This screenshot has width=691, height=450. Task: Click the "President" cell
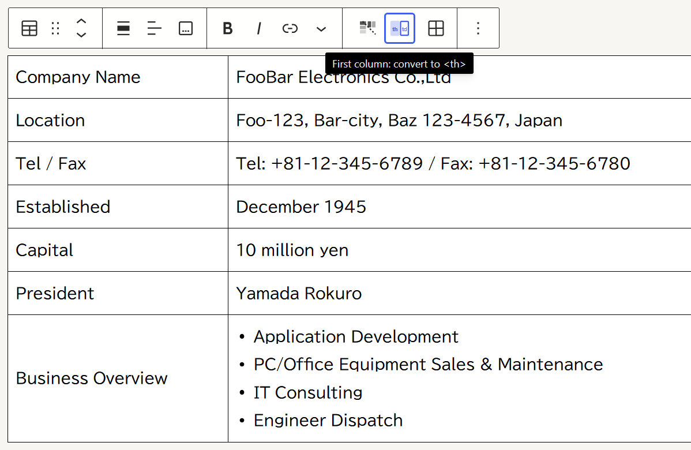(x=118, y=293)
